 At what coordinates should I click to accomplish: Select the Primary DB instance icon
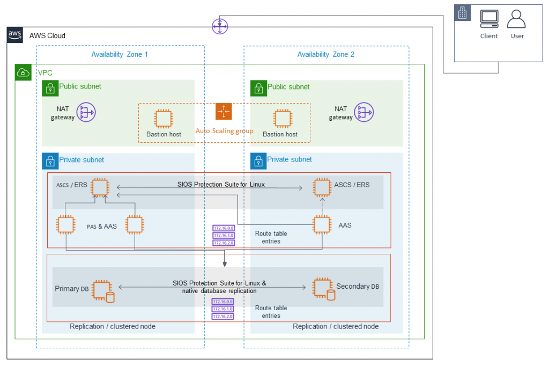point(102,289)
